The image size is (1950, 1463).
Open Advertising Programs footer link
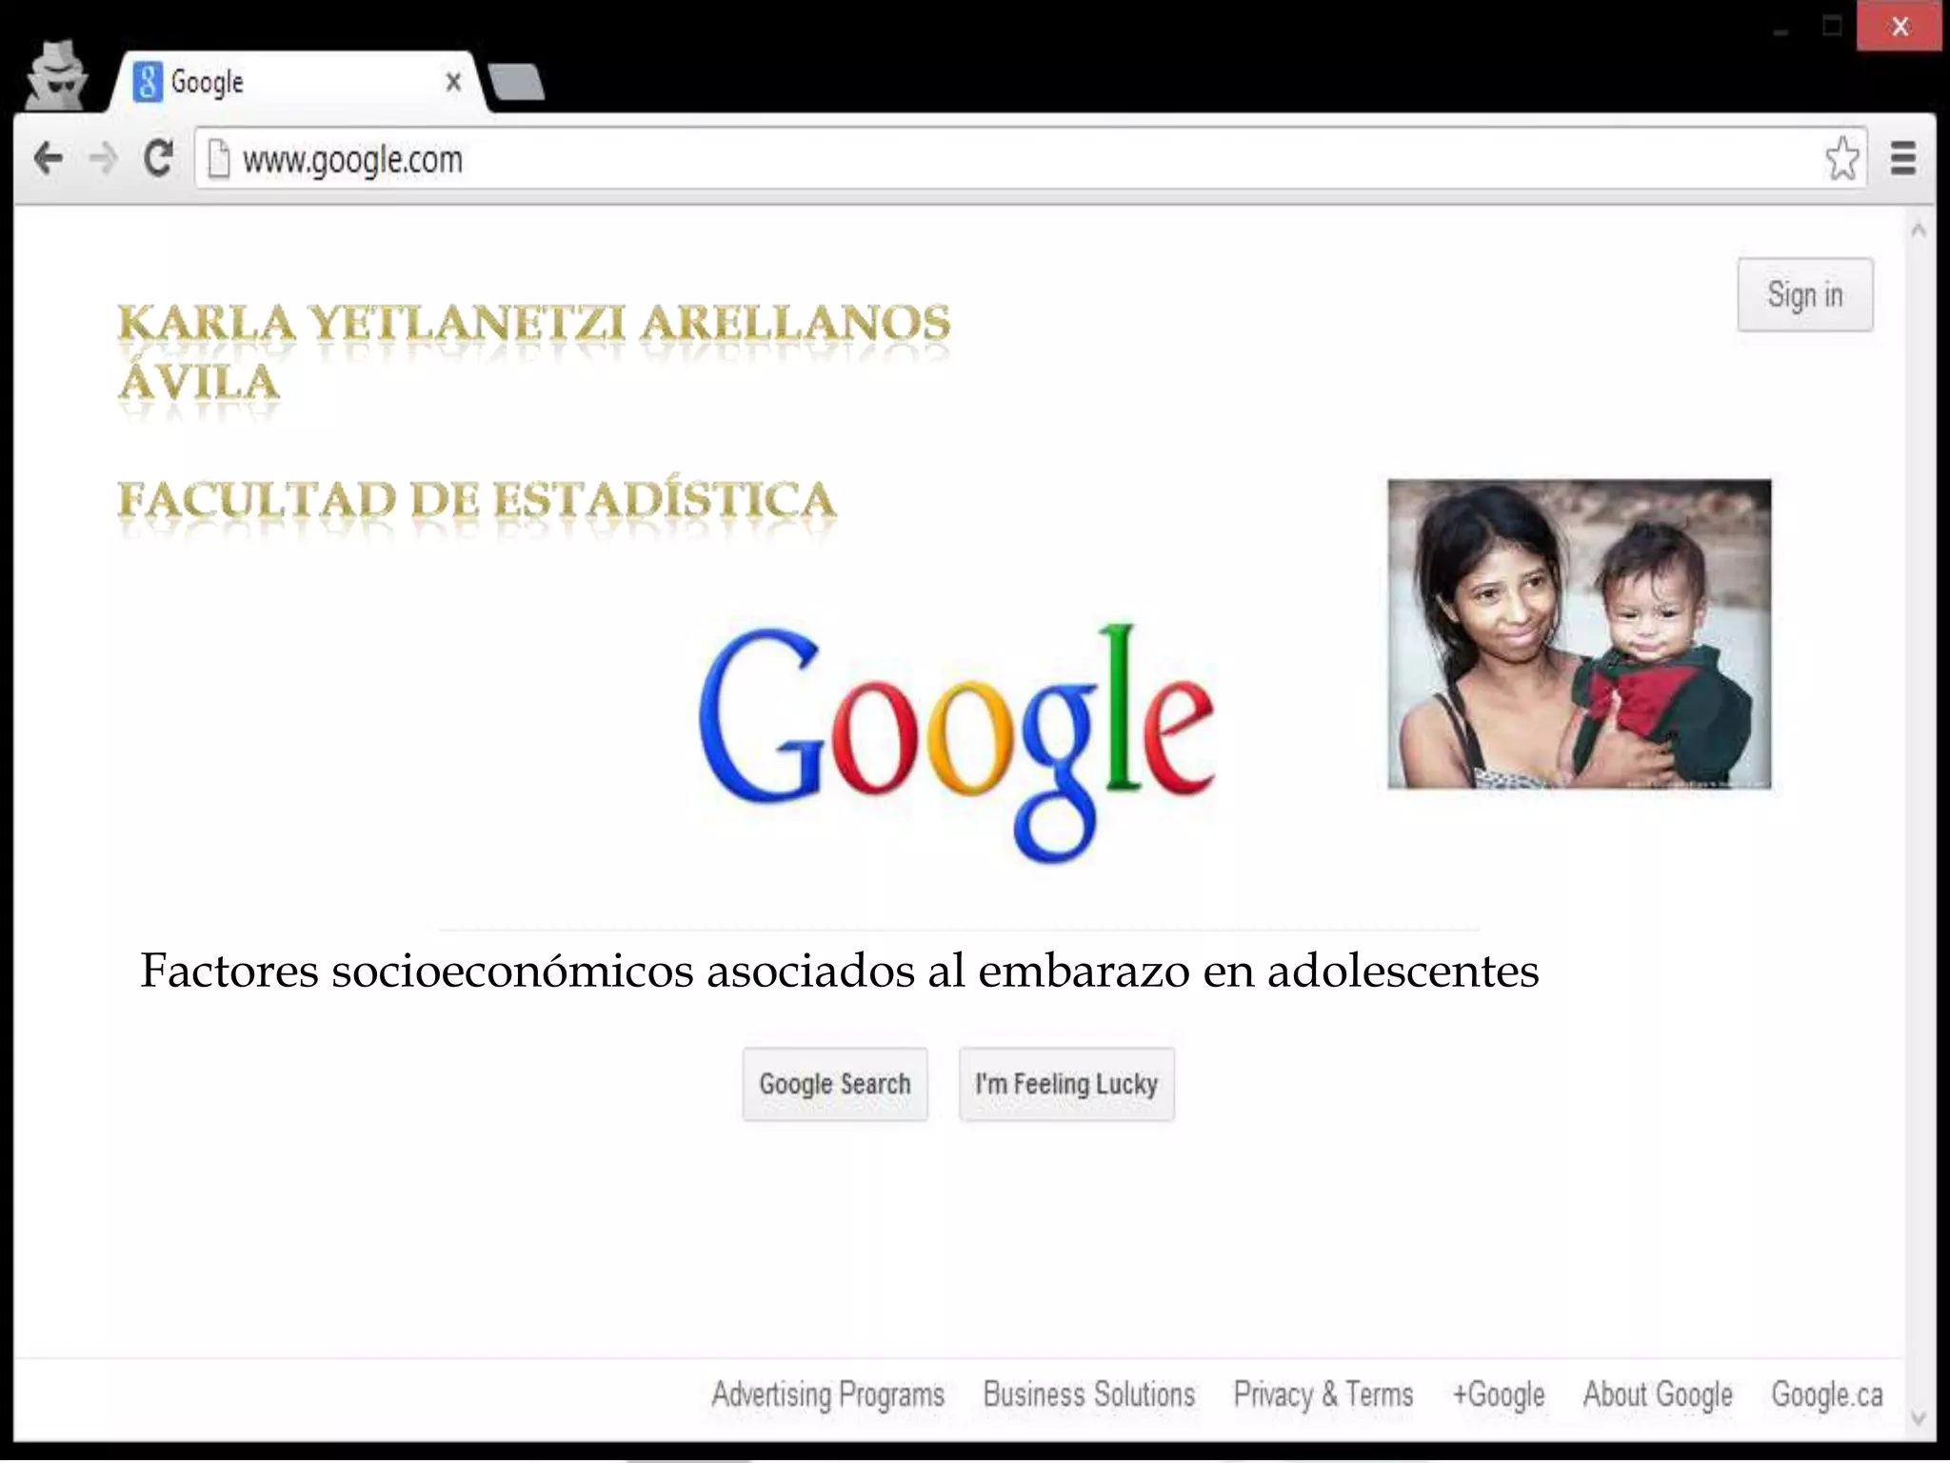(827, 1394)
